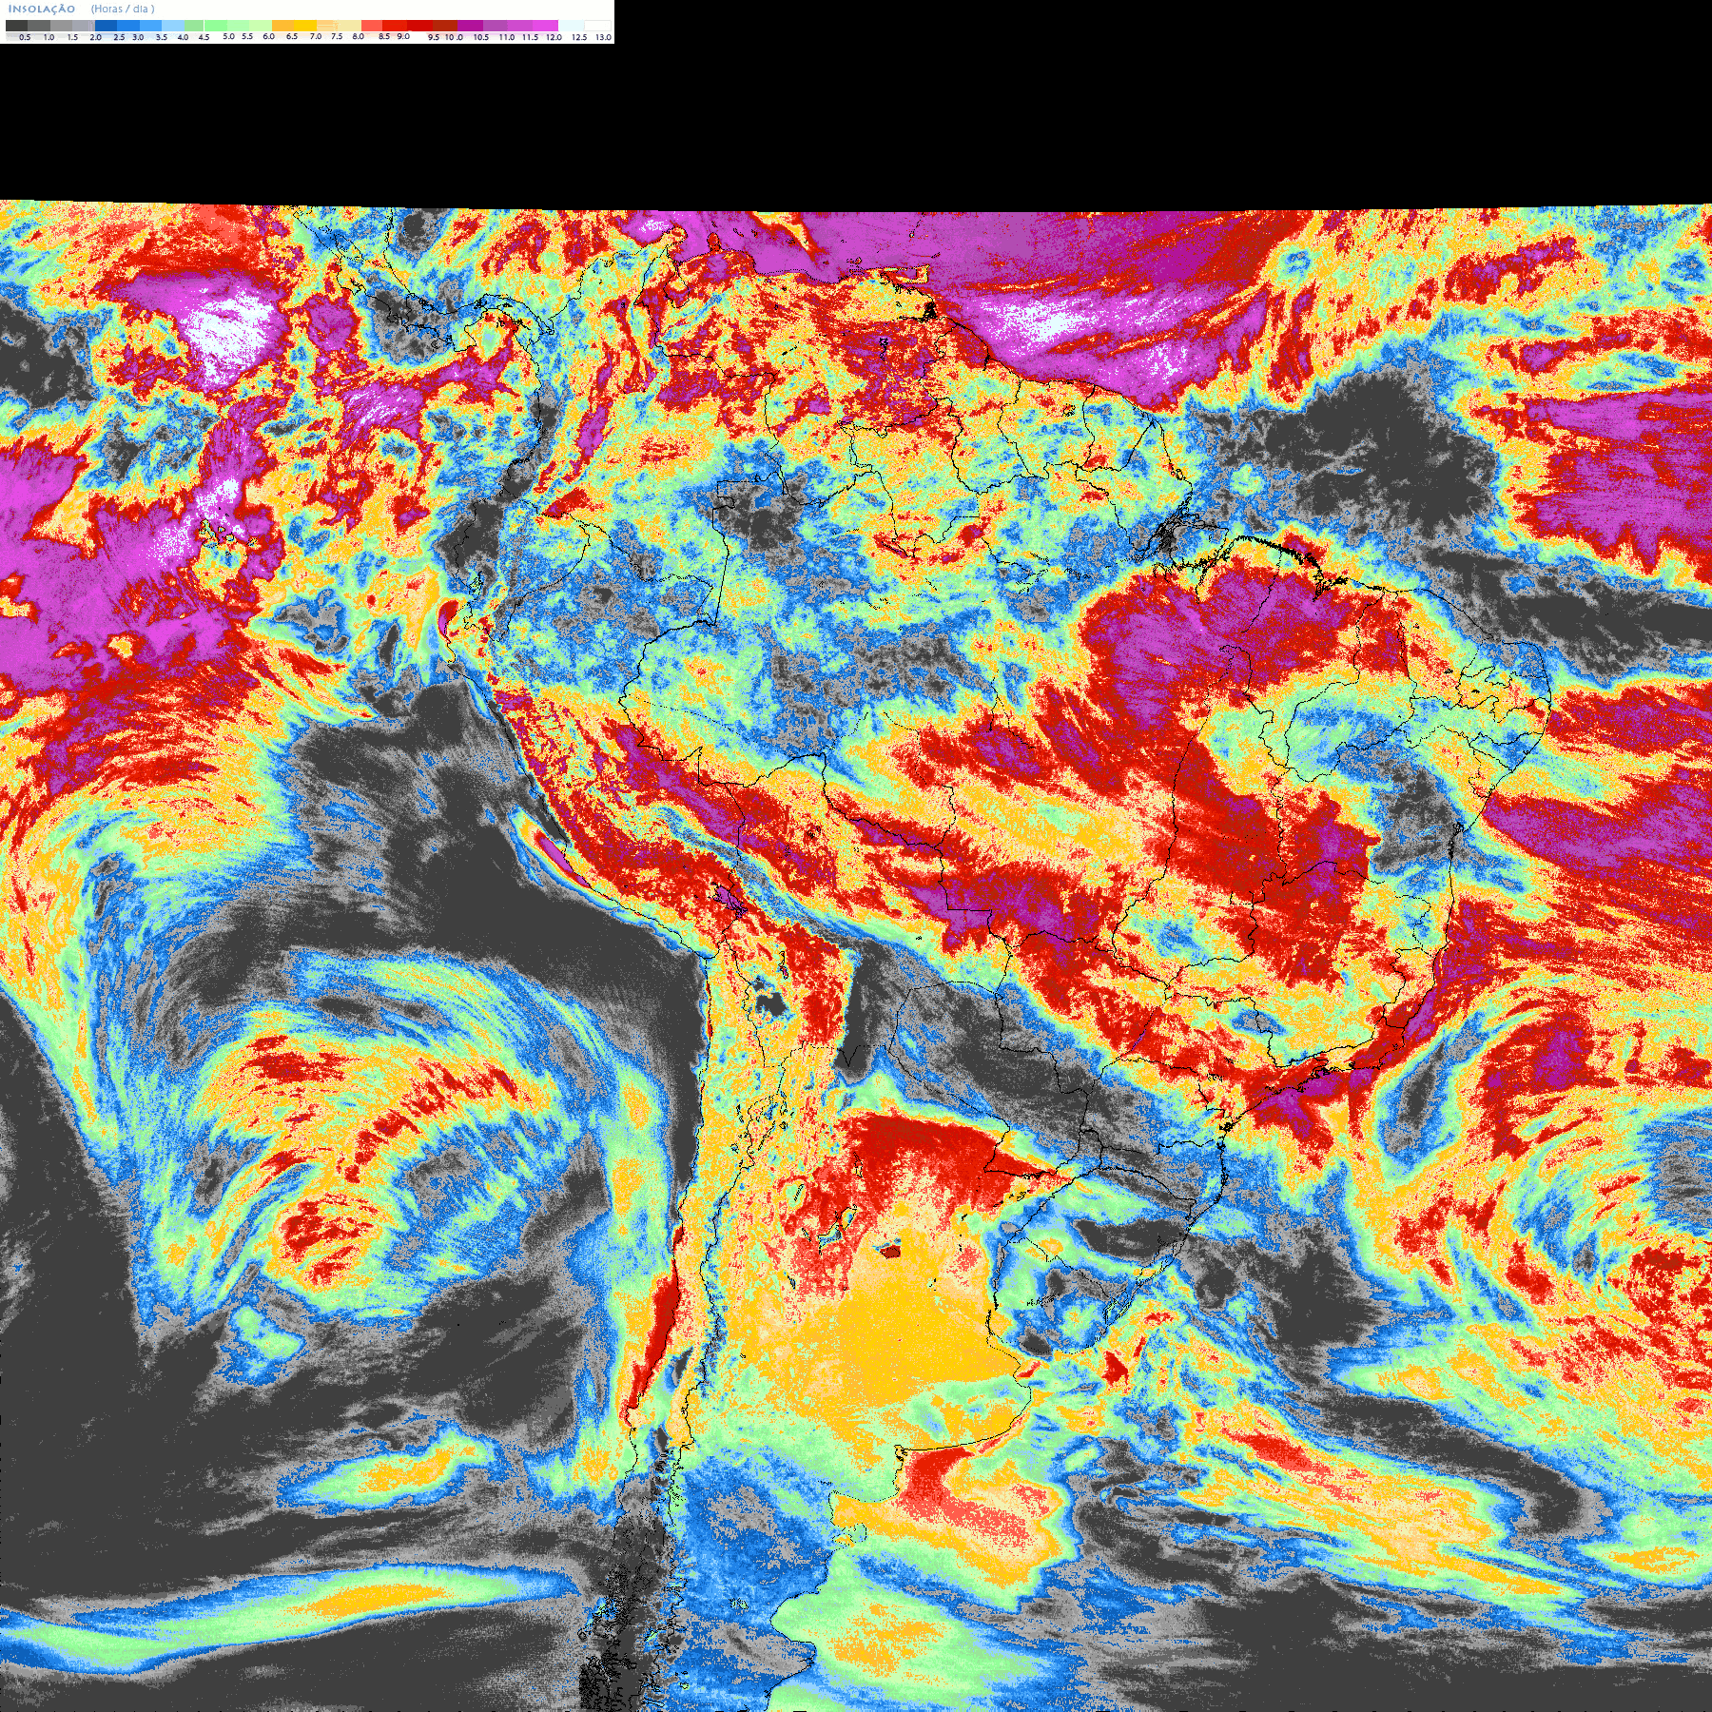The height and width of the screenshot is (1712, 1712).
Task: Select the white swatch above 13.0
Action: click(597, 26)
